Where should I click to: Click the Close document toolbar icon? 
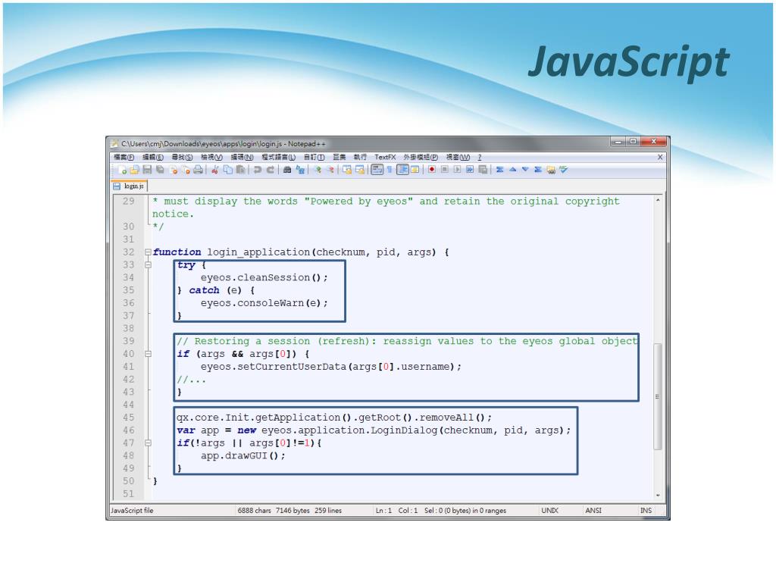click(174, 170)
